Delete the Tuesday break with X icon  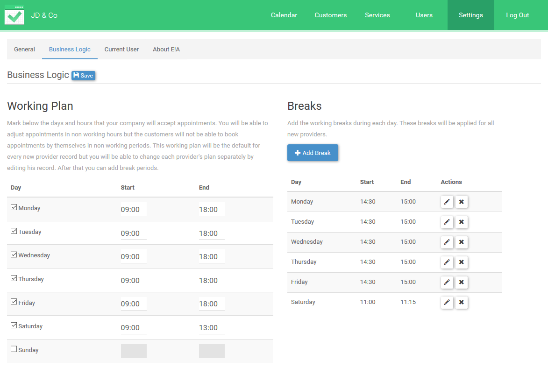(x=461, y=222)
